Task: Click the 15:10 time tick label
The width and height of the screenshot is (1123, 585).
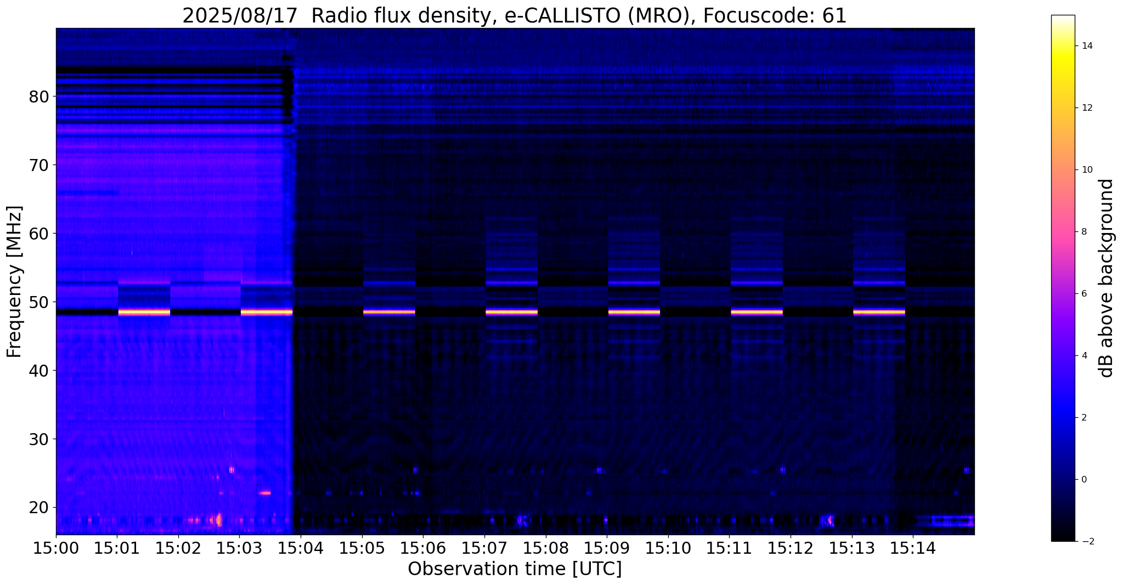Action: (x=668, y=548)
